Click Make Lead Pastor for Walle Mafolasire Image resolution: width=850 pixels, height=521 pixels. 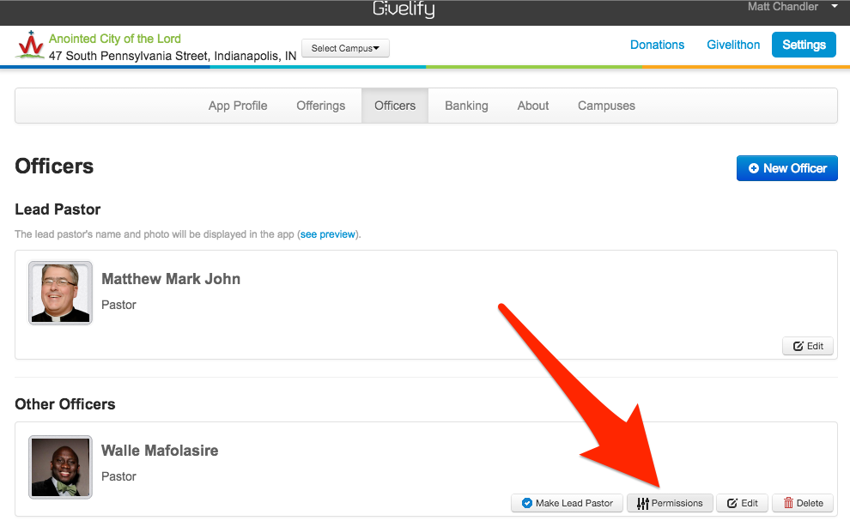tap(567, 503)
